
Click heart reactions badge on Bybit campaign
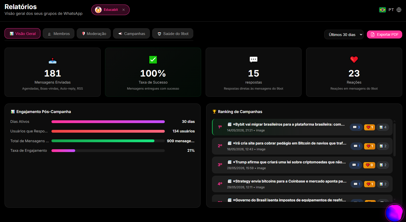tap(369, 127)
